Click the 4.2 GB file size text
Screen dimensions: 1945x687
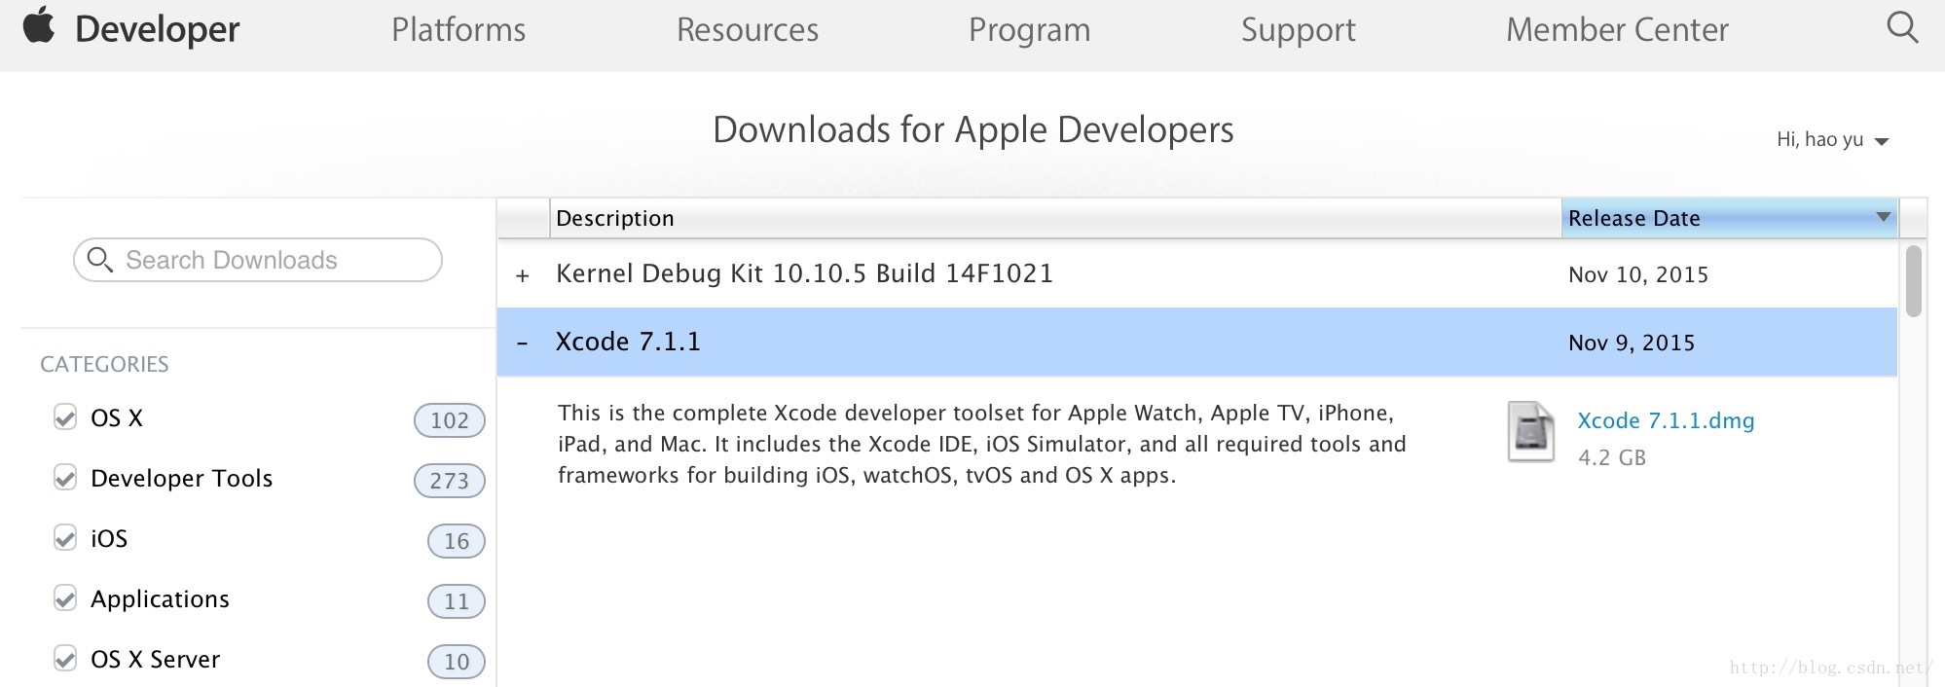(1612, 457)
